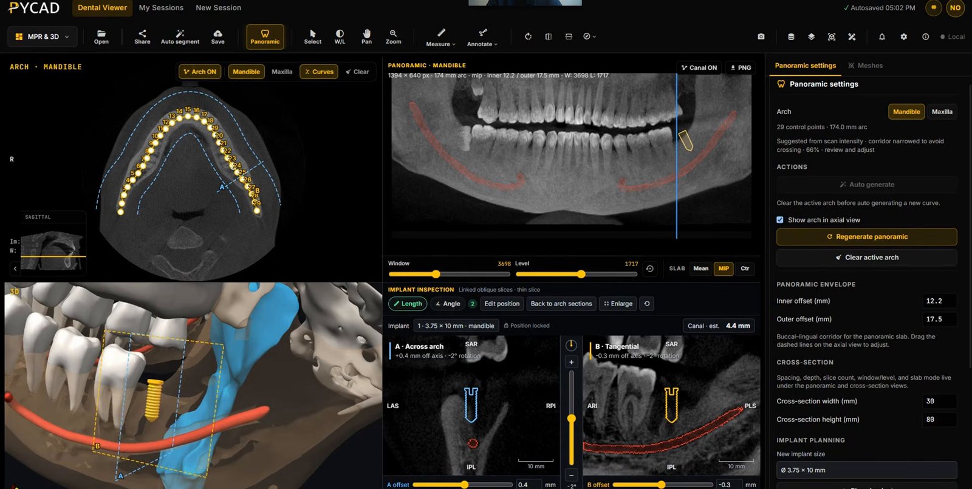972x489 pixels.
Task: Select the Mean slab mode
Action: (701, 268)
